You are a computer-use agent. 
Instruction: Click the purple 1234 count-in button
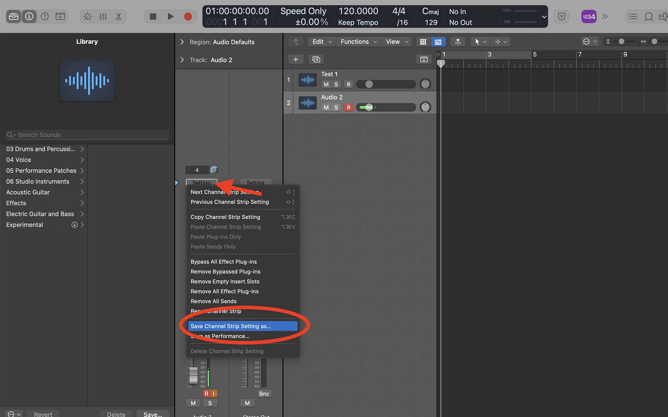pyautogui.click(x=589, y=16)
